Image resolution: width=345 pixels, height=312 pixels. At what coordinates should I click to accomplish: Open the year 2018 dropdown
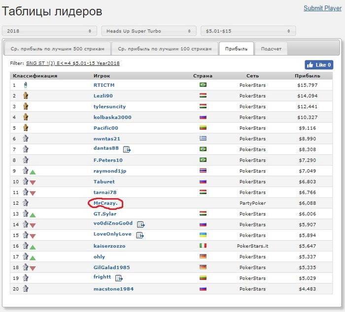pos(49,31)
